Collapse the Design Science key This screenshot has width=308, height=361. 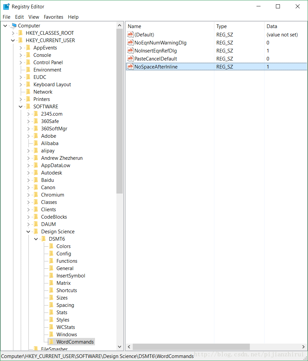[x=28, y=231]
